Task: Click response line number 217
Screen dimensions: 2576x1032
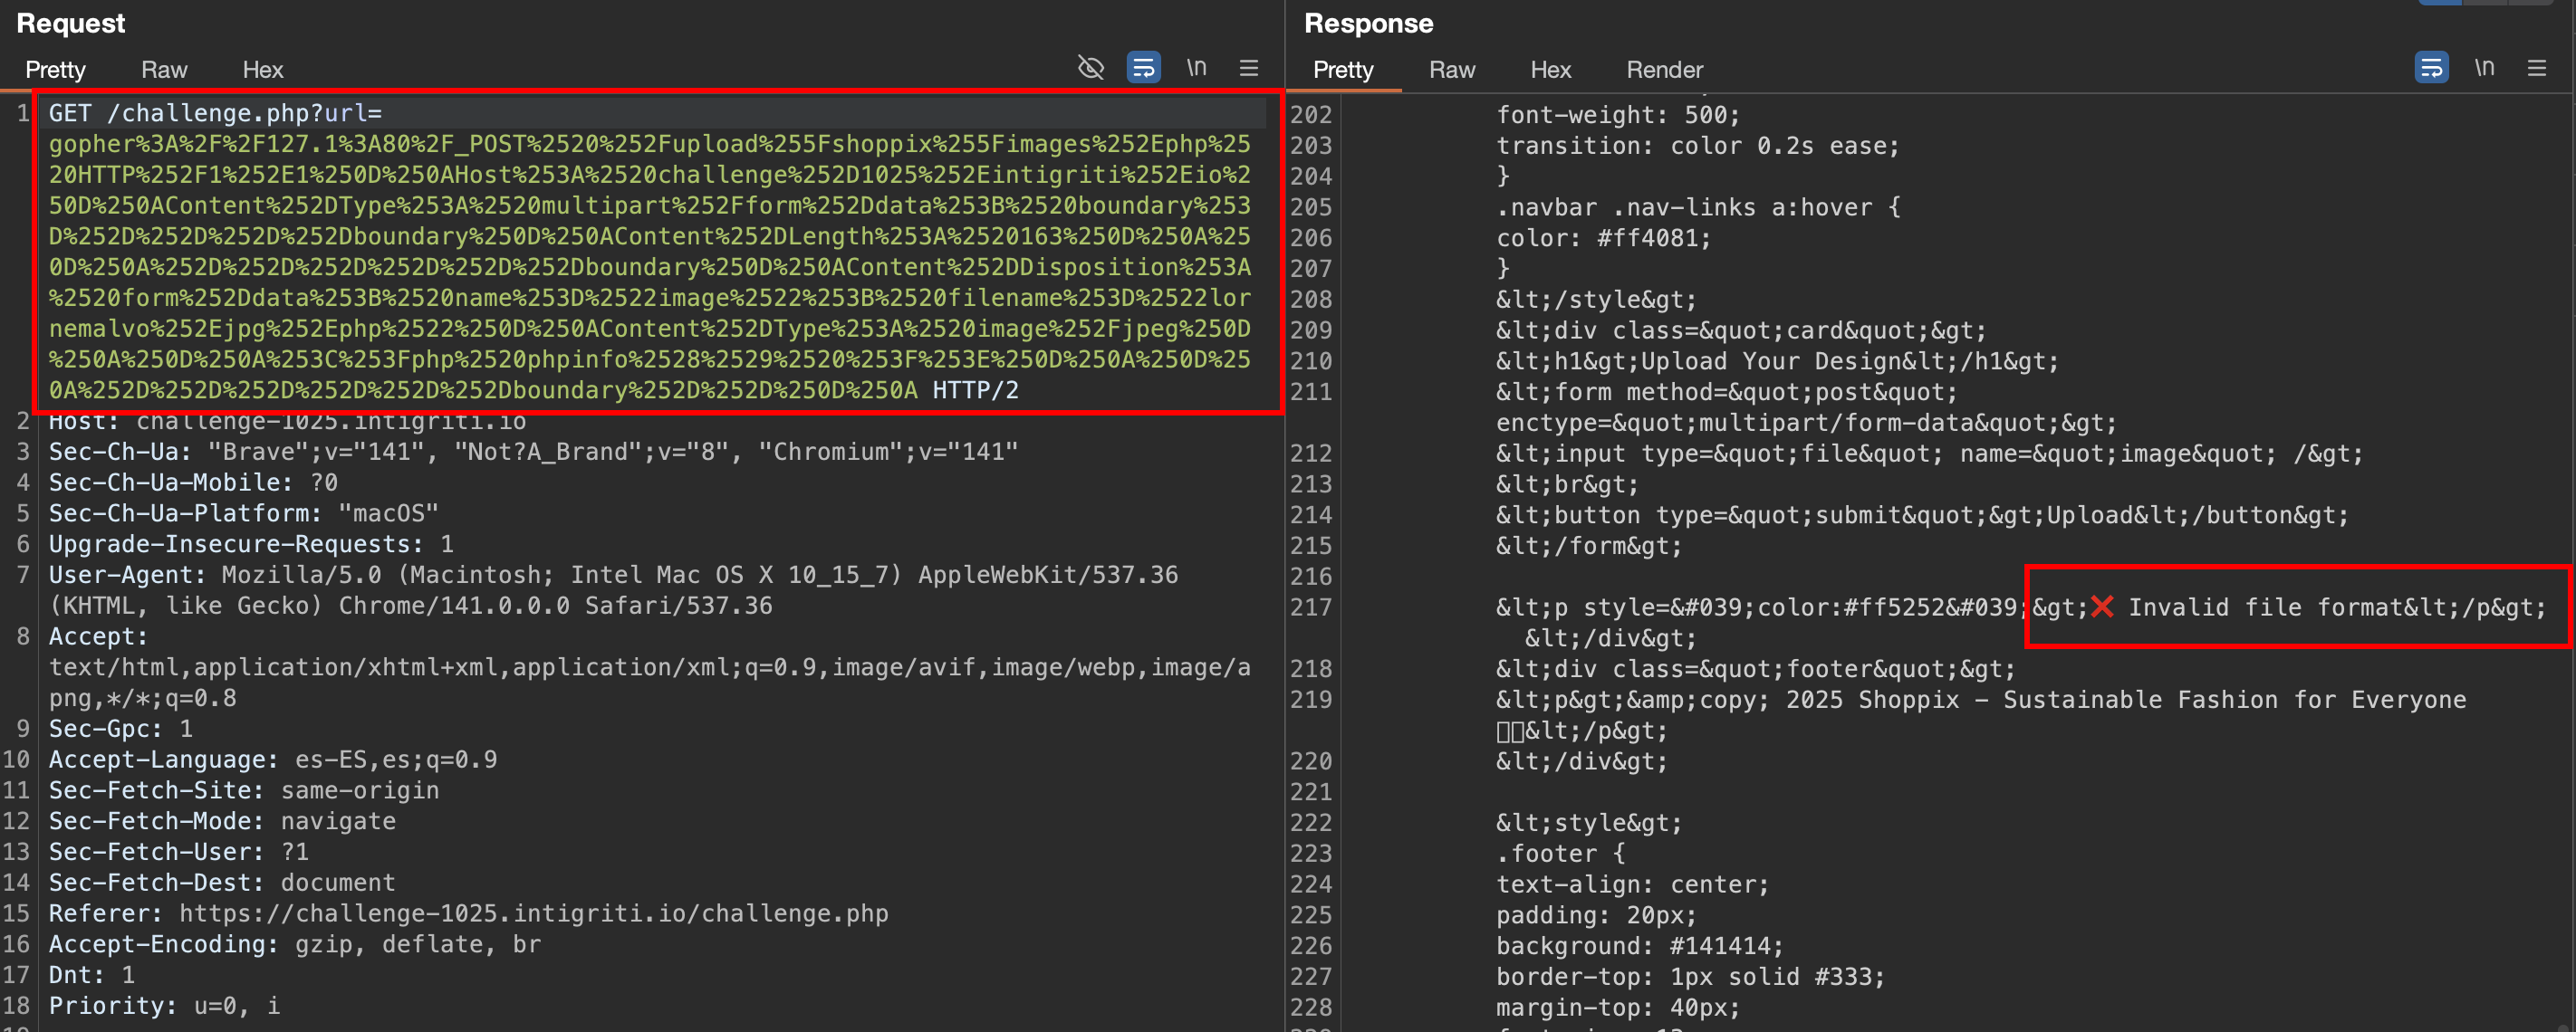Action: (1311, 607)
